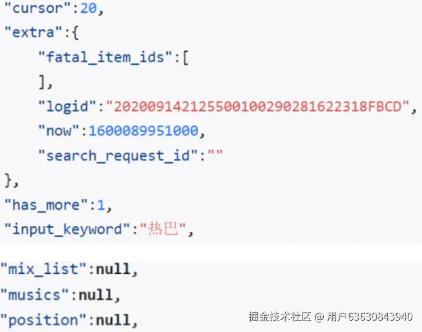This screenshot has height=332, width=422.
Task: Click the "logid" key name
Action: (67, 106)
